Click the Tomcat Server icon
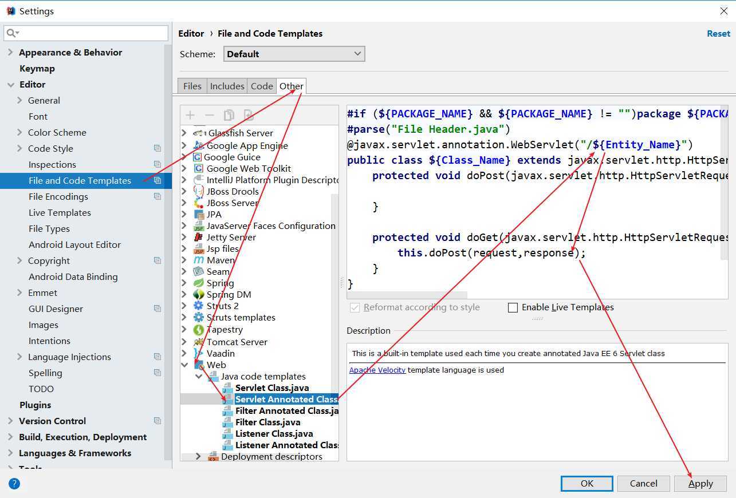 point(199,342)
